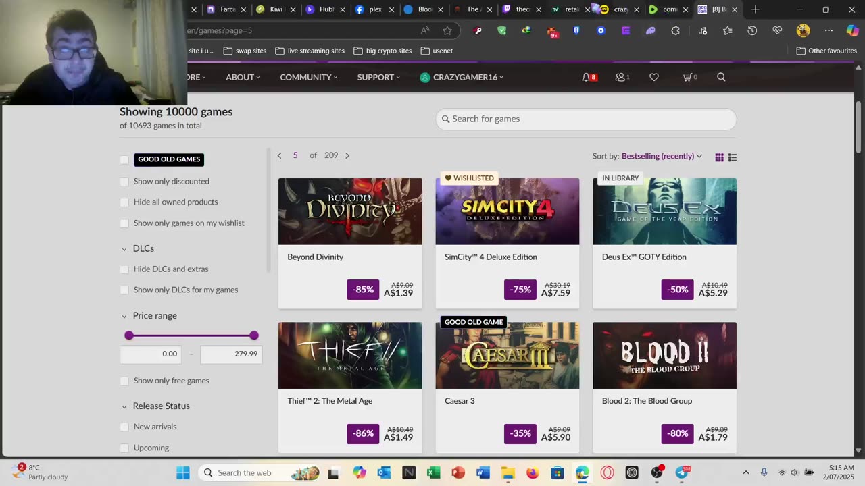Click the magnifier search icon in GOG header
865x486 pixels.
(721, 77)
